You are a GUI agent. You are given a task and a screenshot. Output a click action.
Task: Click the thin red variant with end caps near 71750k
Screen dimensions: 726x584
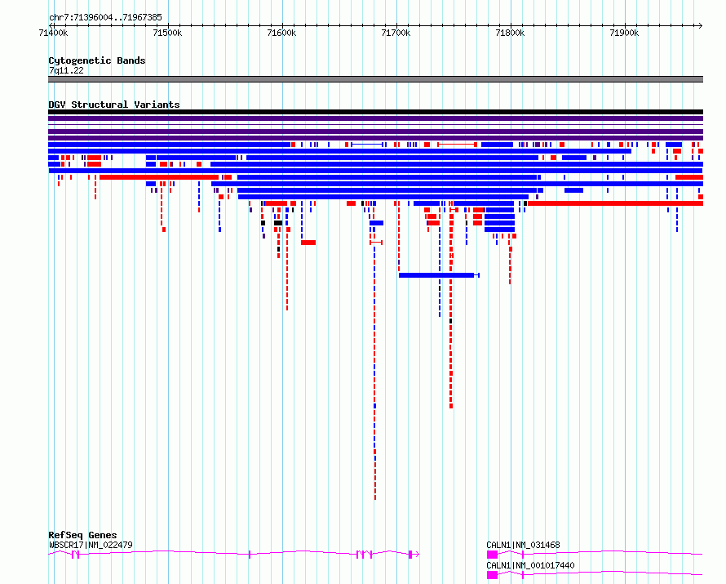[457, 145]
